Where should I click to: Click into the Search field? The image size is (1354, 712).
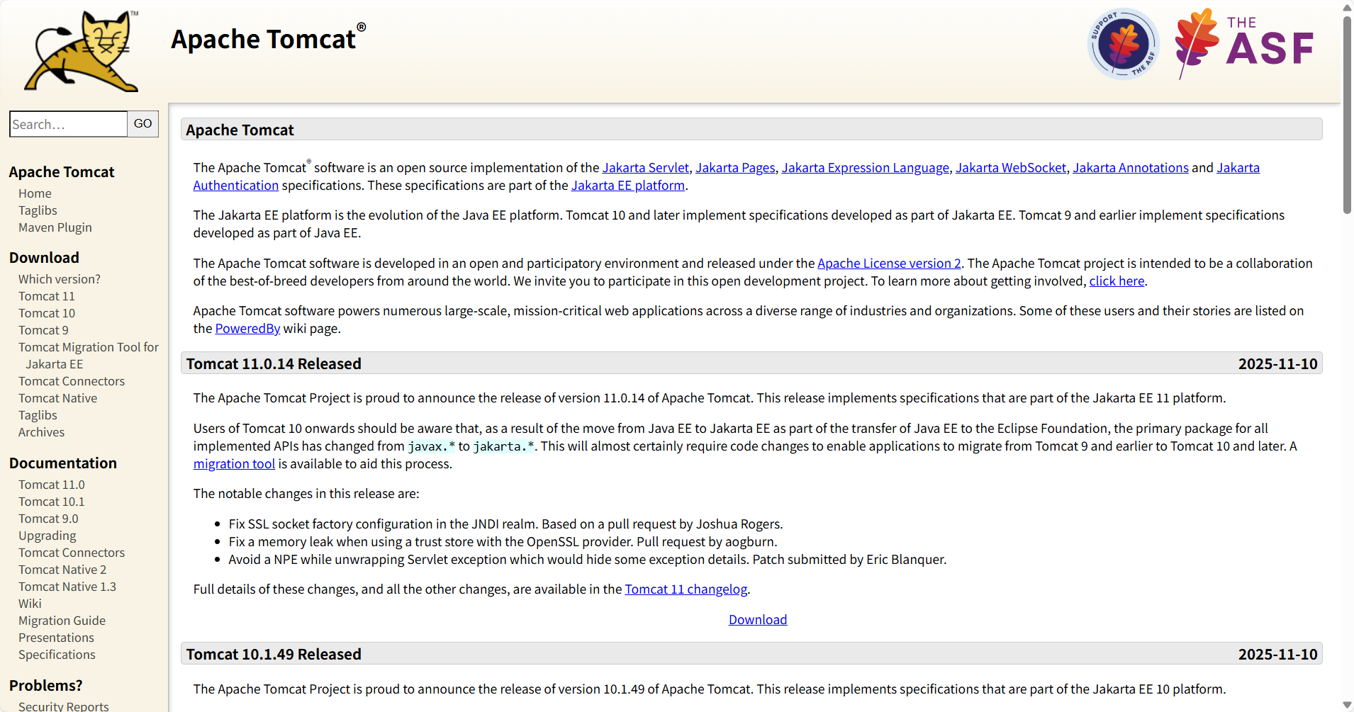69,124
